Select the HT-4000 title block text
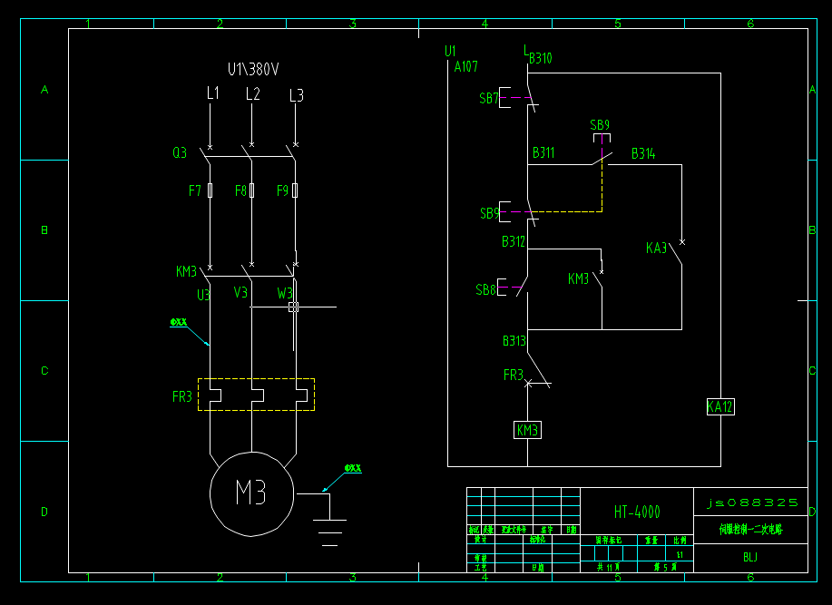This screenshot has height=605, width=832. (x=637, y=512)
